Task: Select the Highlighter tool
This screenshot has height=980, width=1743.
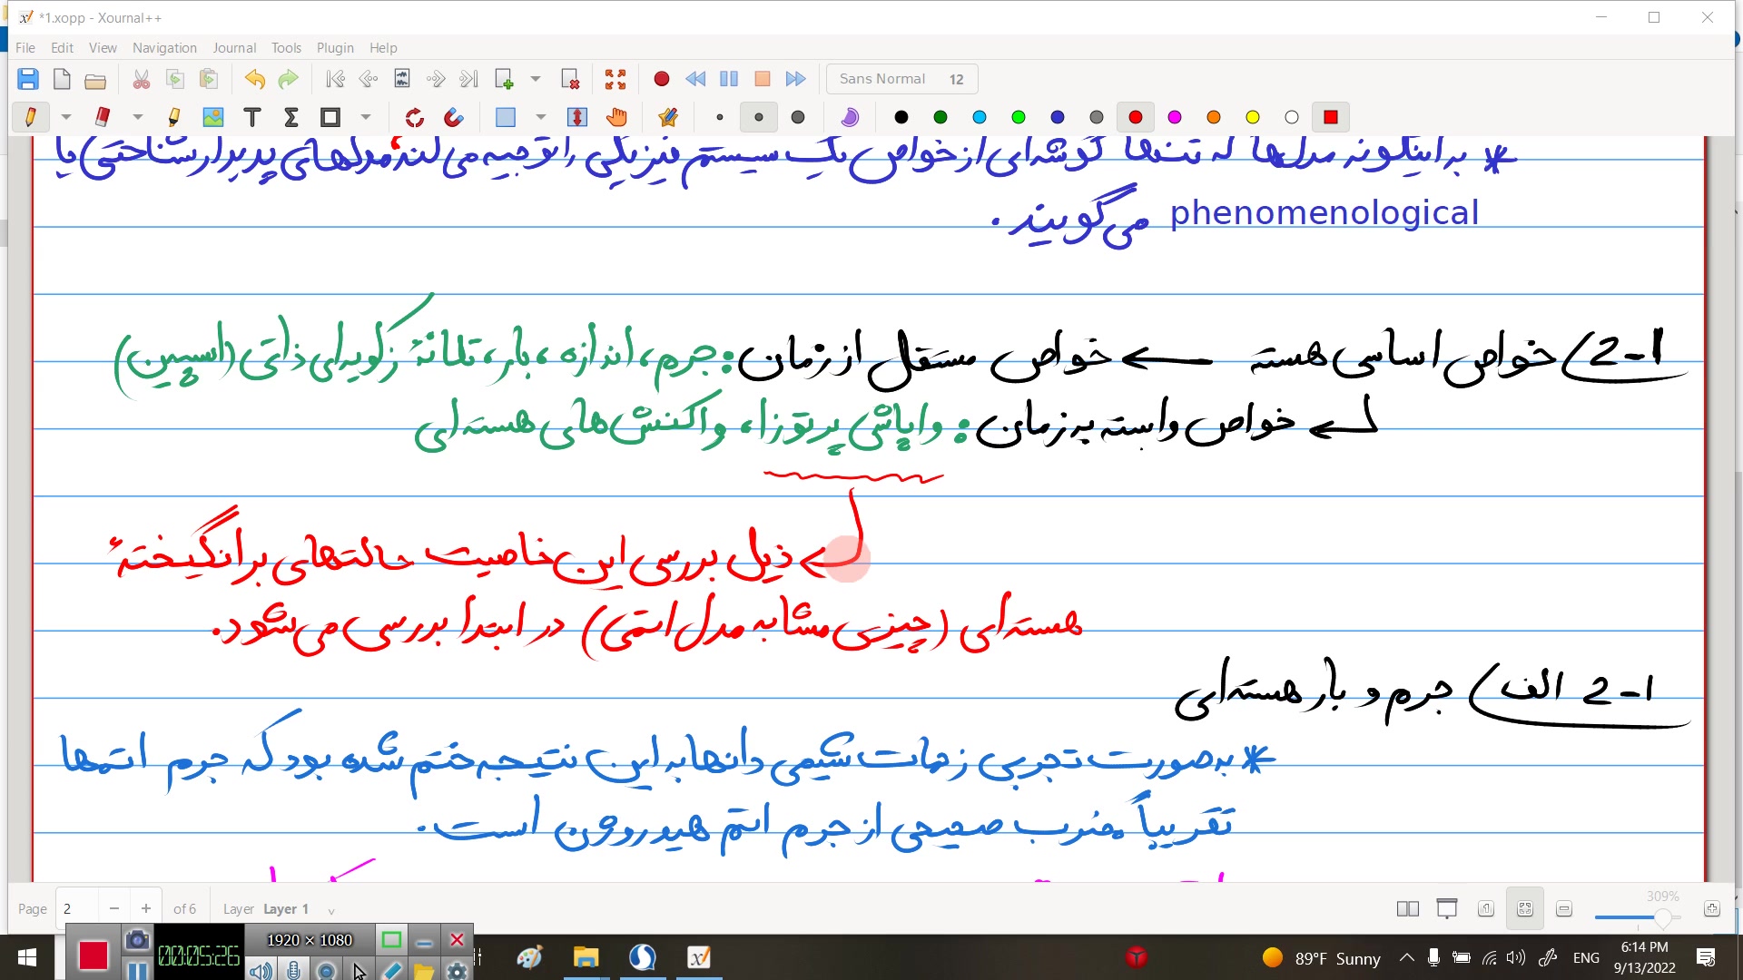Action: 174,117
